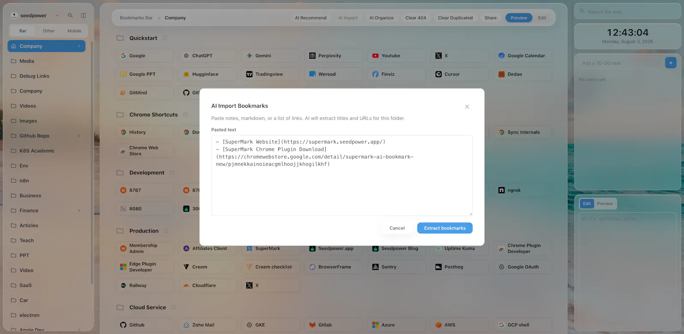Open the Debug Links folder
684x334 pixels.
click(46, 76)
